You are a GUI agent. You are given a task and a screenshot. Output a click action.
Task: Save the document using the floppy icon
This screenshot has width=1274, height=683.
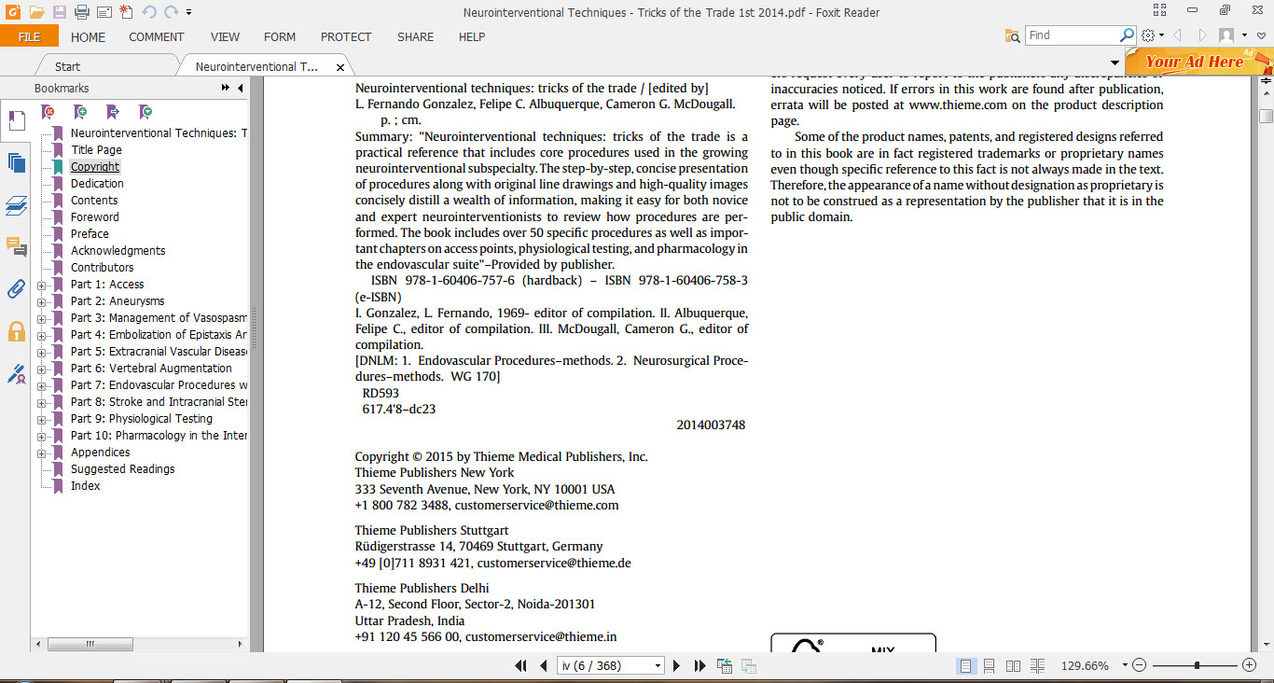pyautogui.click(x=59, y=12)
